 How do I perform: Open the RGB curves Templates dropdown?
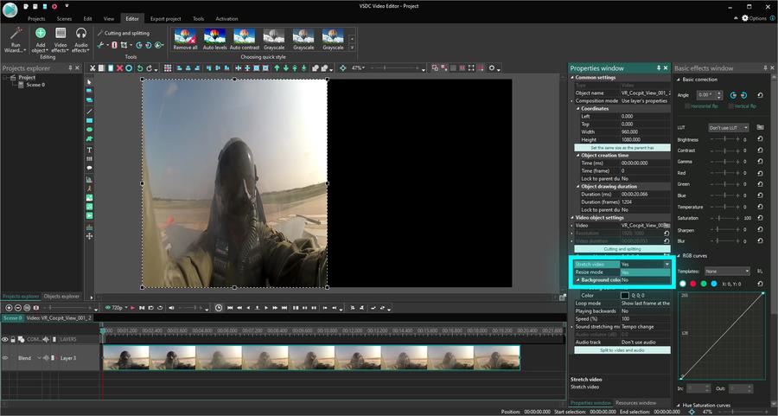pyautogui.click(x=727, y=271)
